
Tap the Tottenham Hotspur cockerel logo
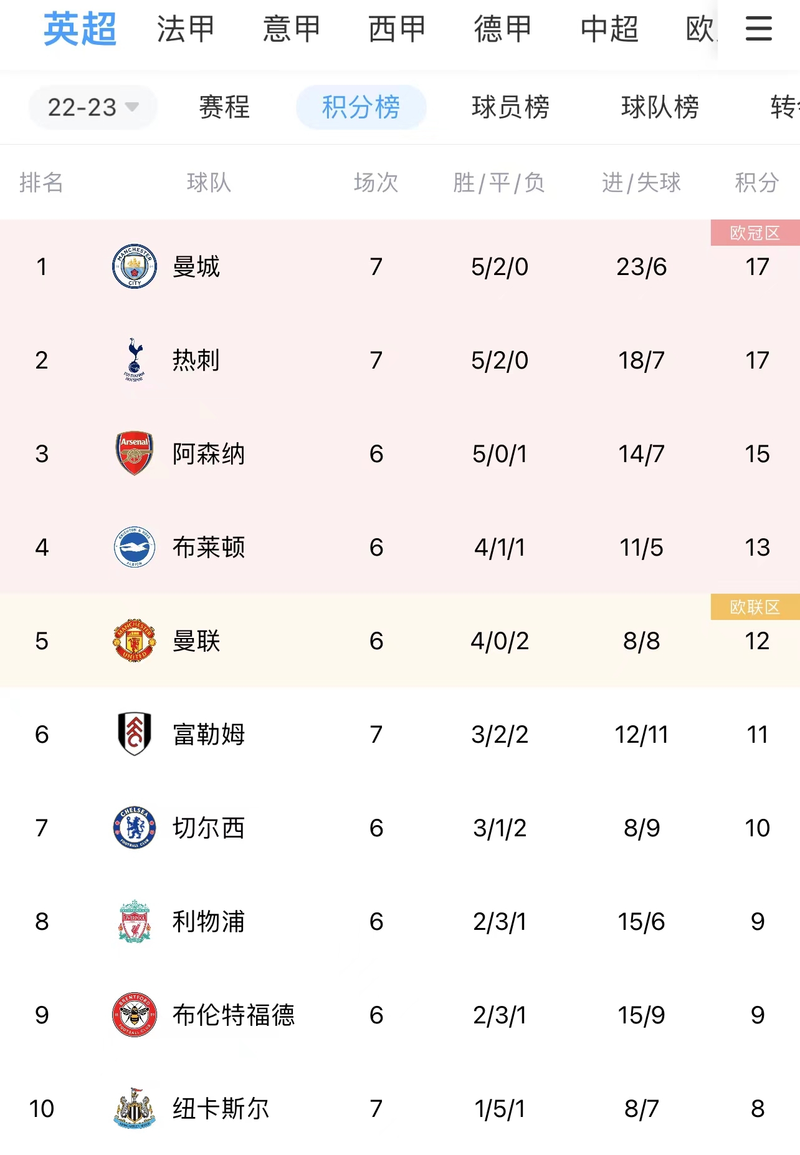pos(135,360)
